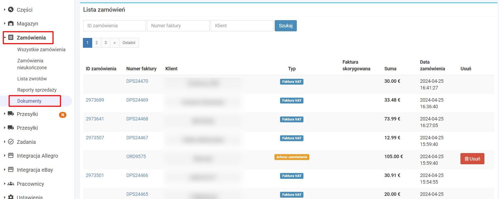Click the orange N notification badge
Screen dimensions: 499x199
point(63,115)
